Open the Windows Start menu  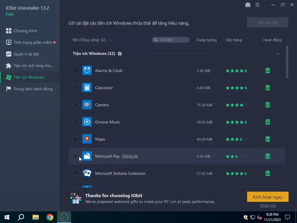click(7, 217)
